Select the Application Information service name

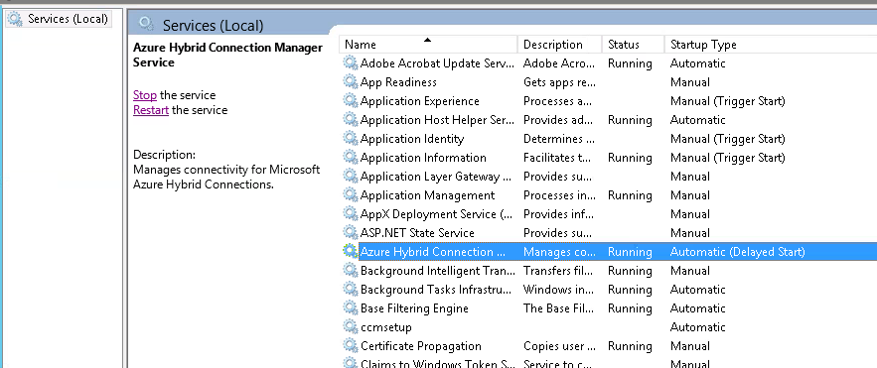tap(423, 158)
